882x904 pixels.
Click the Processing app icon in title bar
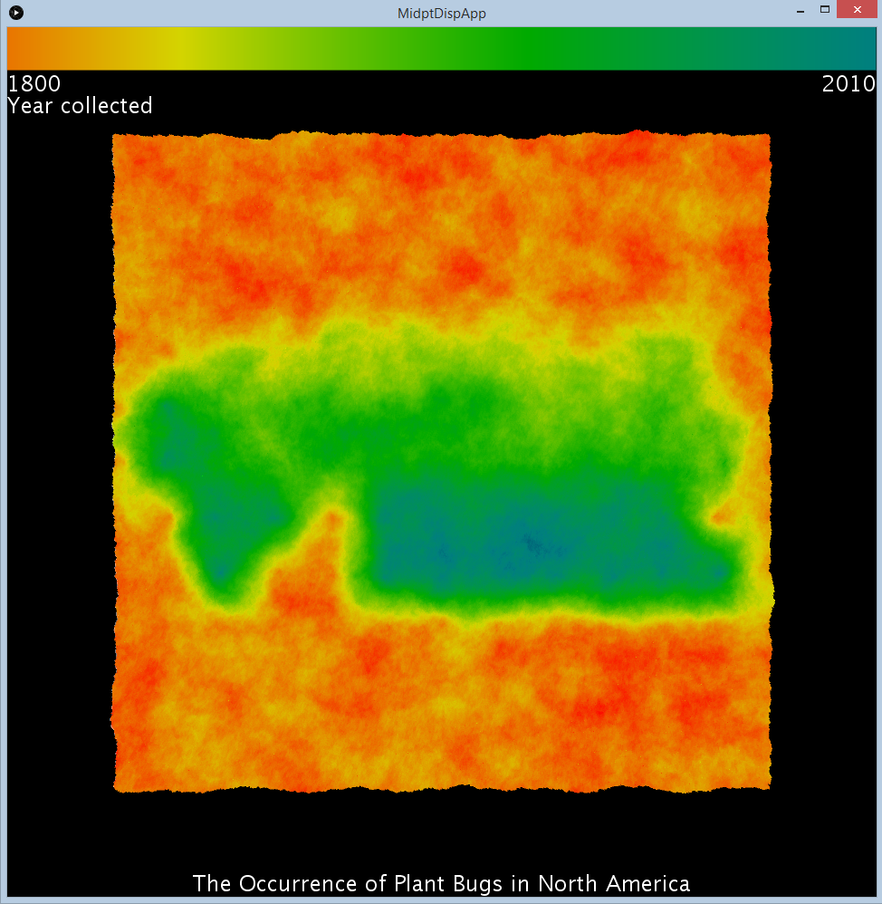[x=15, y=13]
